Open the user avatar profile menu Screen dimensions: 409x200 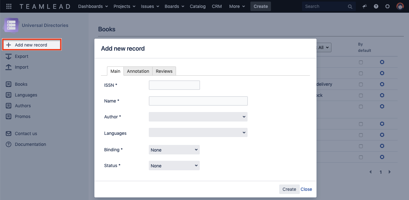[400, 6]
